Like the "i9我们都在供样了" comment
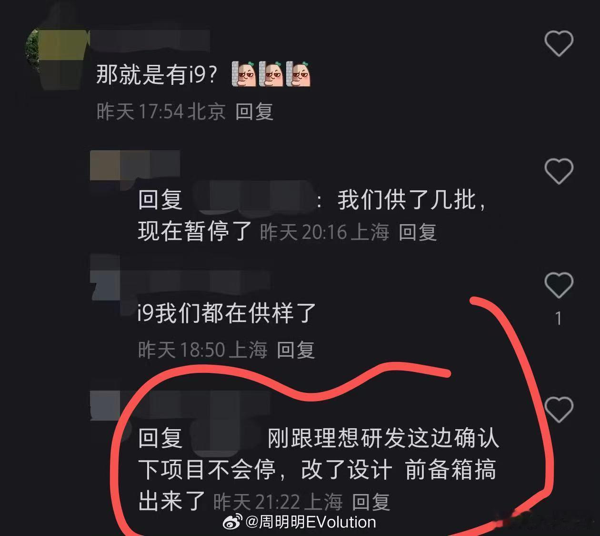The height and width of the screenshot is (536, 600). coord(559,285)
